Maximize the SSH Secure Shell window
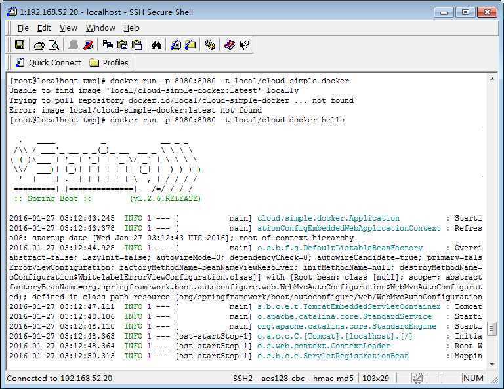 [x=465, y=12]
